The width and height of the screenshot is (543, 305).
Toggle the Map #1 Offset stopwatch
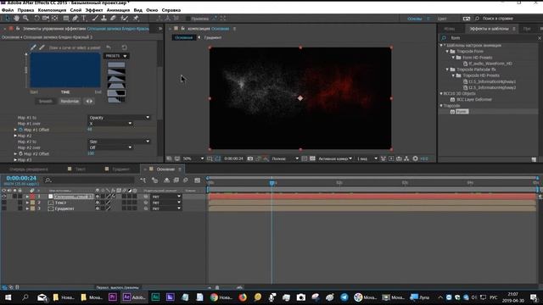(20, 130)
